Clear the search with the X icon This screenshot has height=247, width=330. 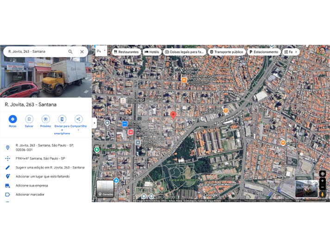click(82, 52)
